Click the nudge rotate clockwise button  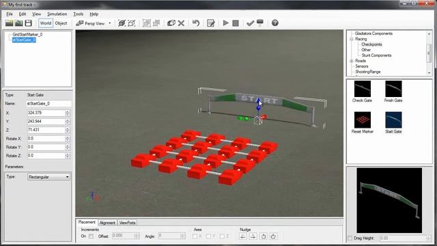(x=273, y=236)
